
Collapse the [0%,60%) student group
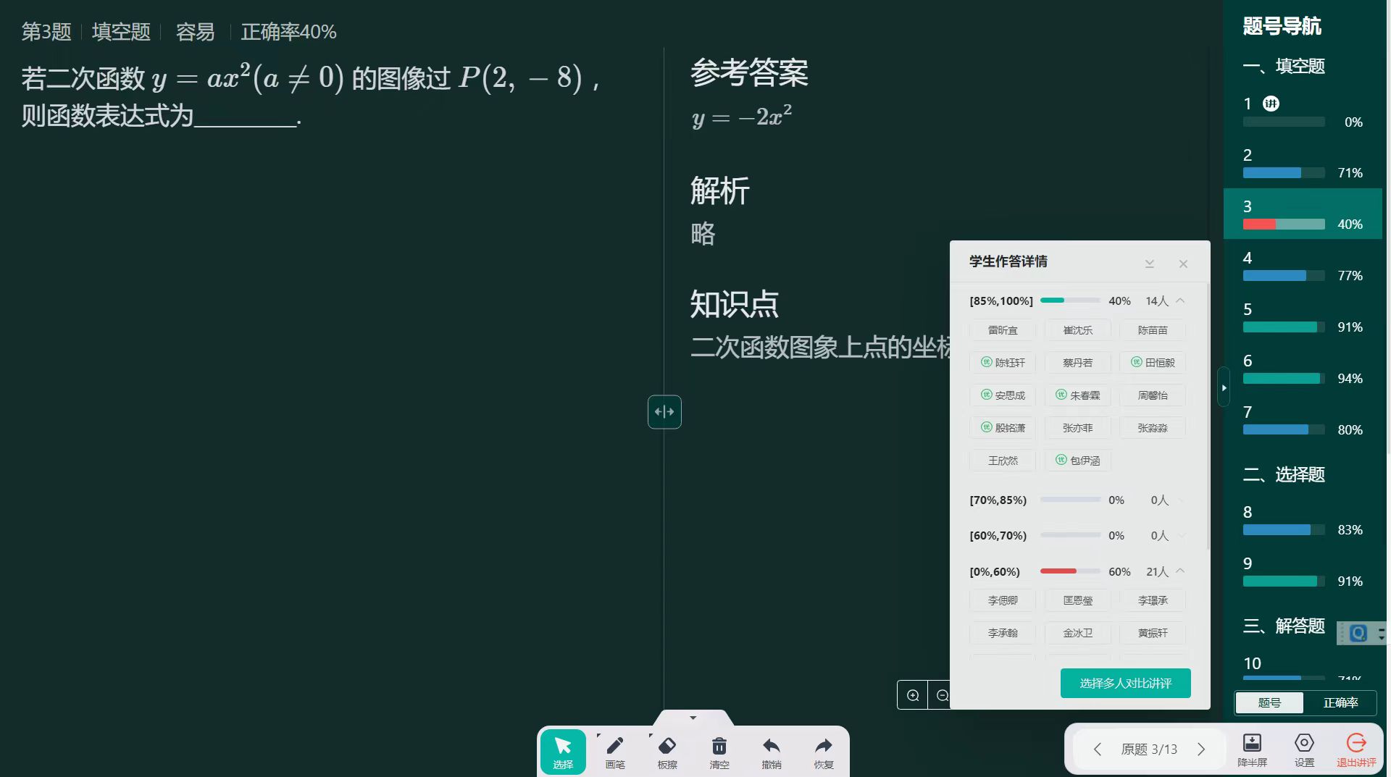[x=1179, y=571]
